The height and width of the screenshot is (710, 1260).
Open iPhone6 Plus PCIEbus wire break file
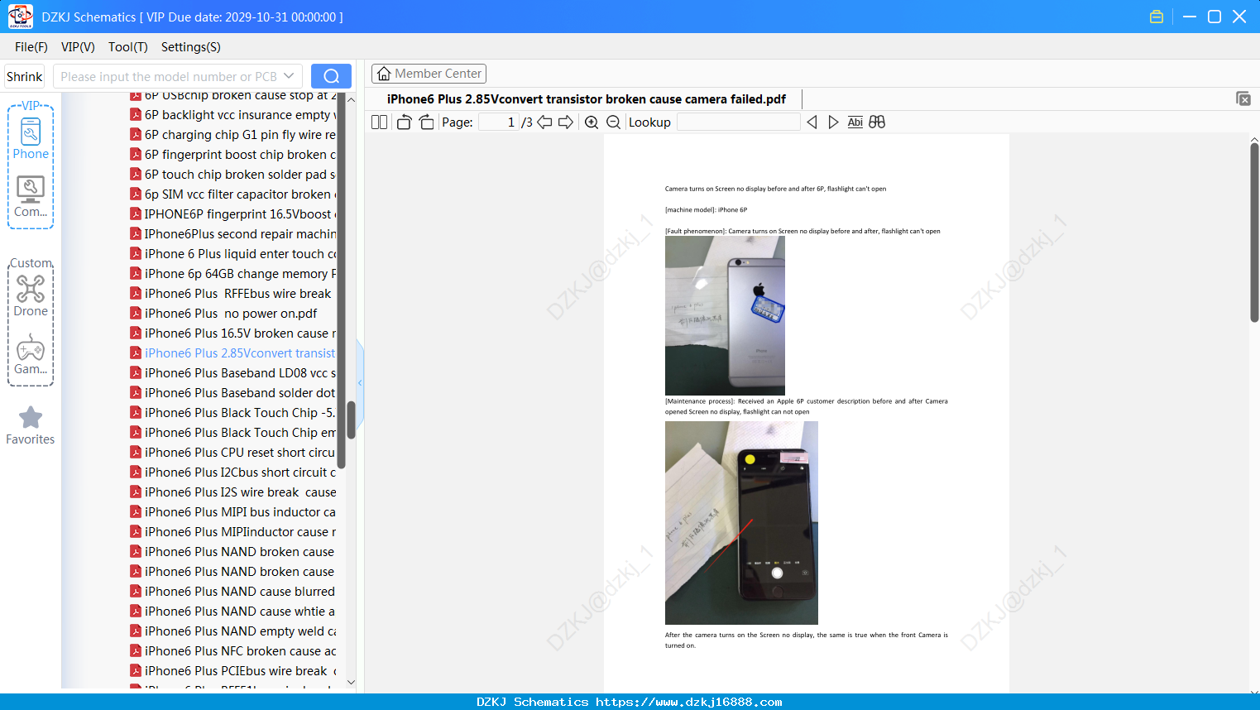[233, 671]
